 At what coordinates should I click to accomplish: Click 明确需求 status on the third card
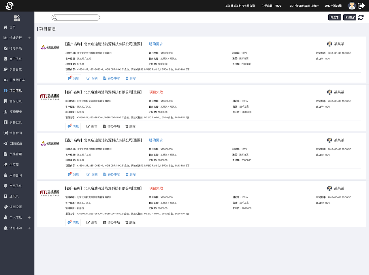tap(156, 140)
